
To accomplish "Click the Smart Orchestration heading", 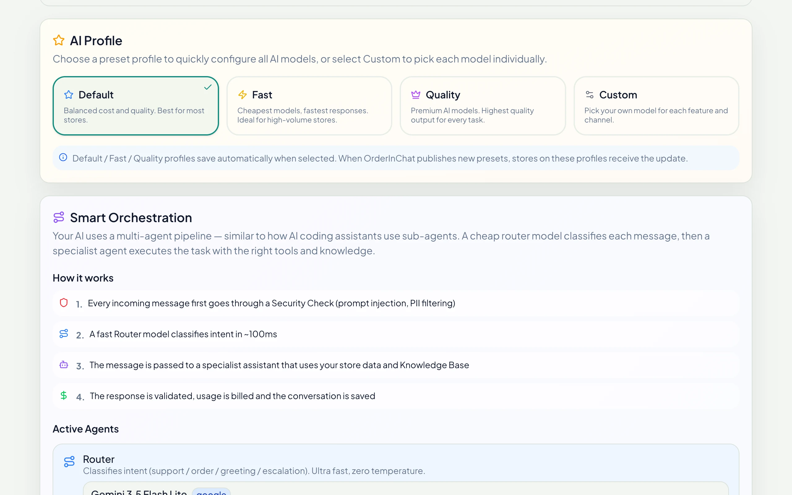I will point(131,218).
